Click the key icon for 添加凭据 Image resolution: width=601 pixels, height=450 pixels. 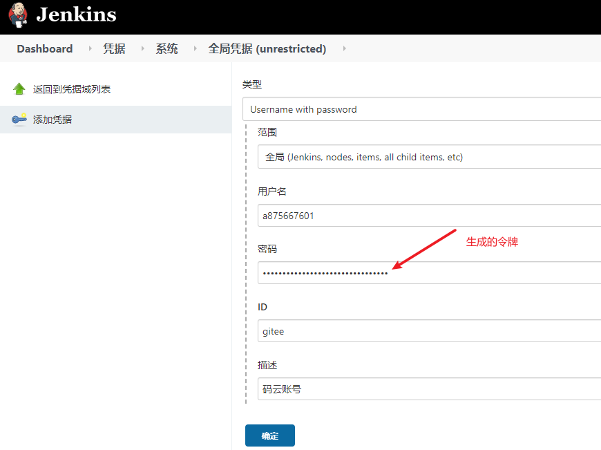(x=19, y=120)
